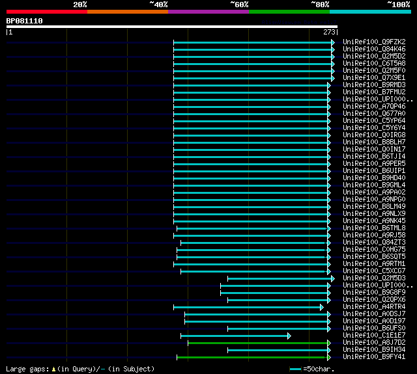Image resolution: width=417 pixels, height=374 pixels.
Task: Click the arrowhead ending the A0D197 alignment bar
Action: (329, 322)
